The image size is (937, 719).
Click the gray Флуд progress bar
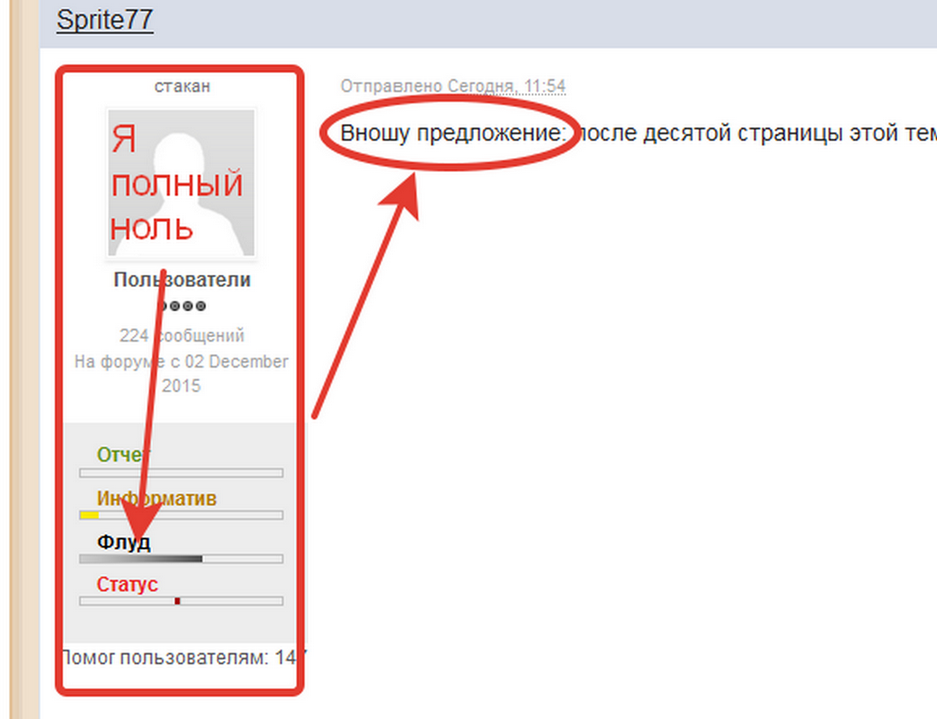181,559
